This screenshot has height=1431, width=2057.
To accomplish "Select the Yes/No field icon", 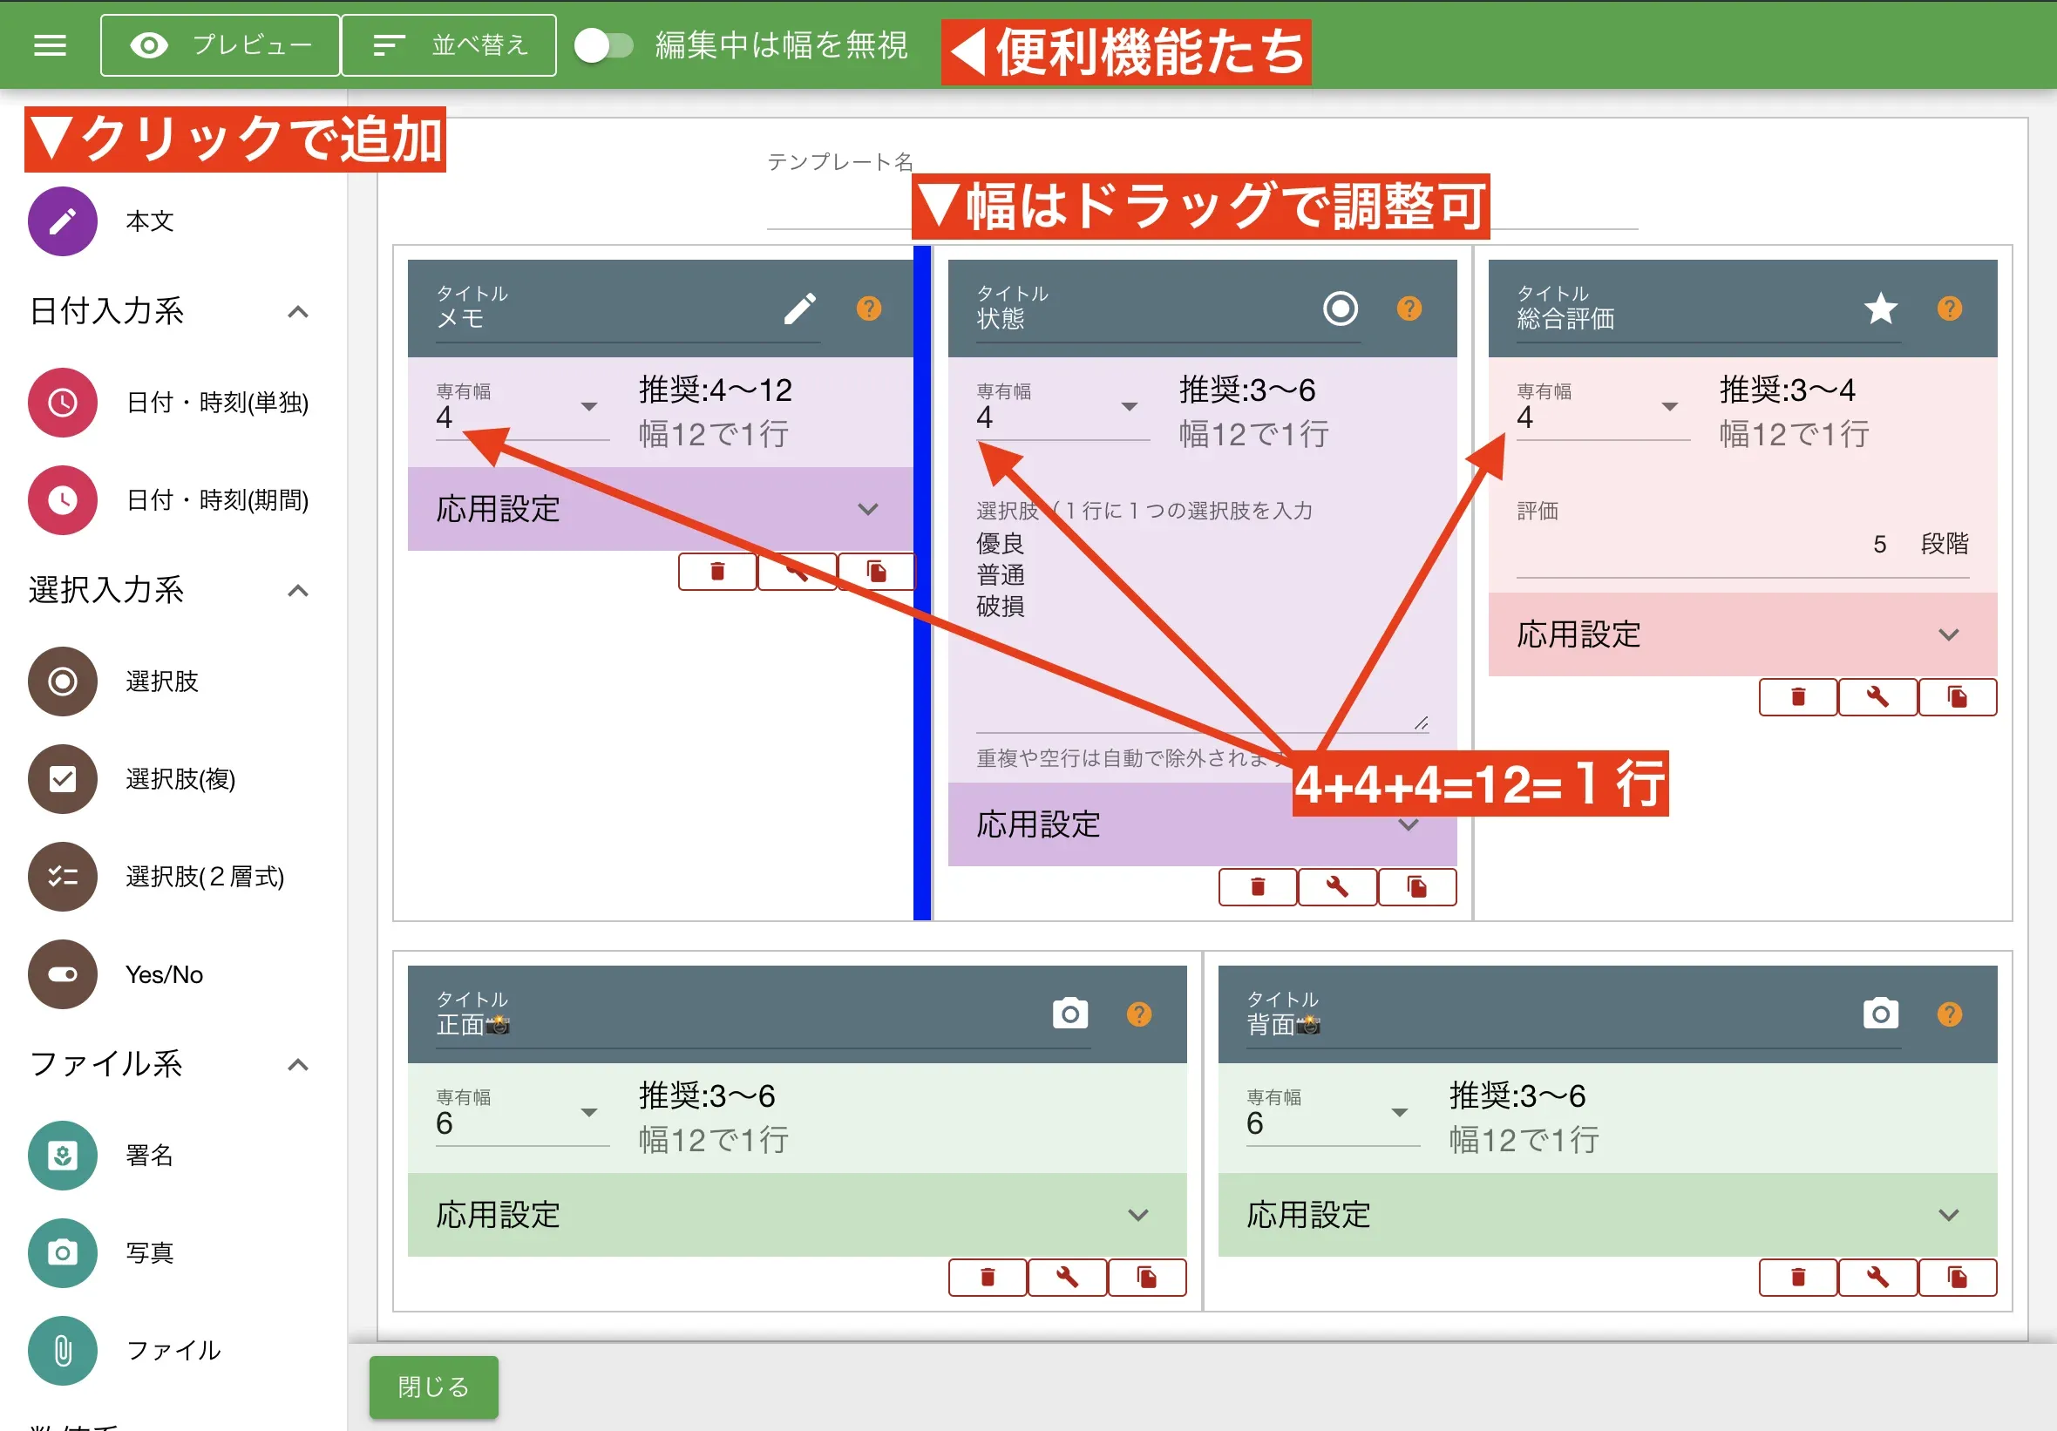I will pos(62,975).
